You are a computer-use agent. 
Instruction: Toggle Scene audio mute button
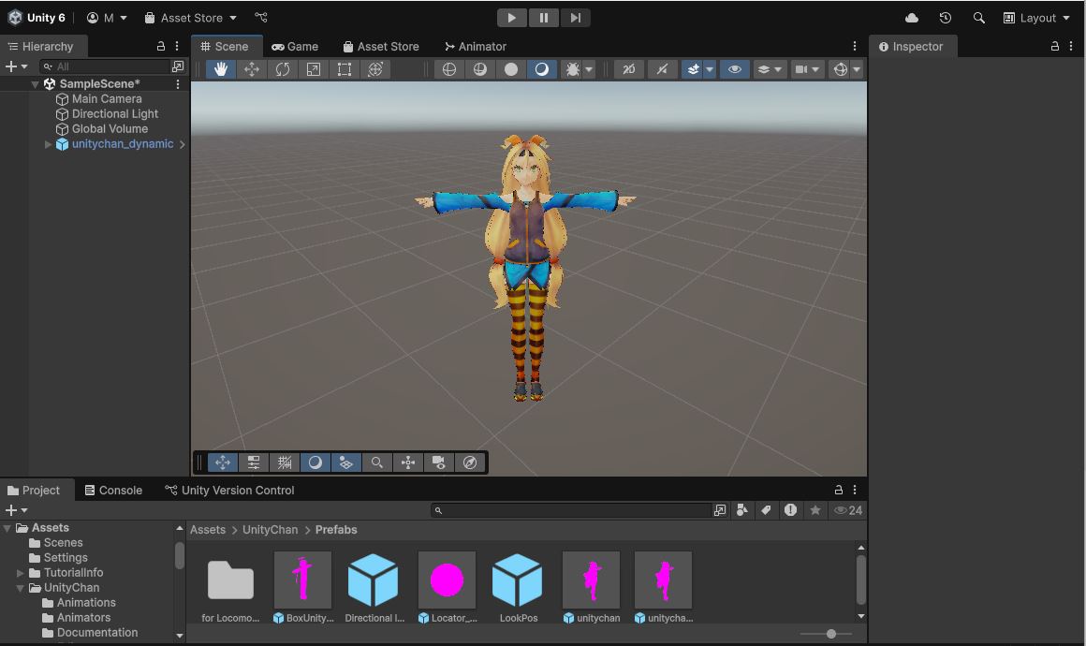tap(662, 69)
